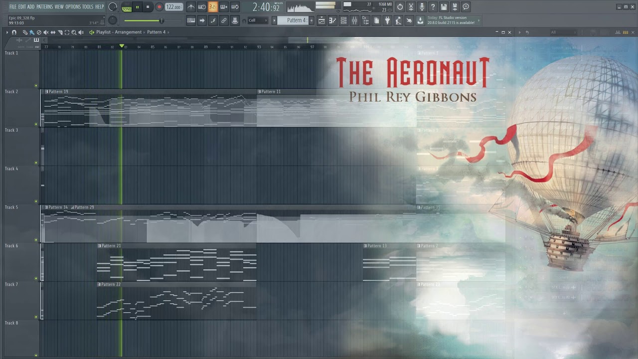This screenshot has width=638, height=359.
Task: Open the playlist options arrow menu
Action: 7,32
